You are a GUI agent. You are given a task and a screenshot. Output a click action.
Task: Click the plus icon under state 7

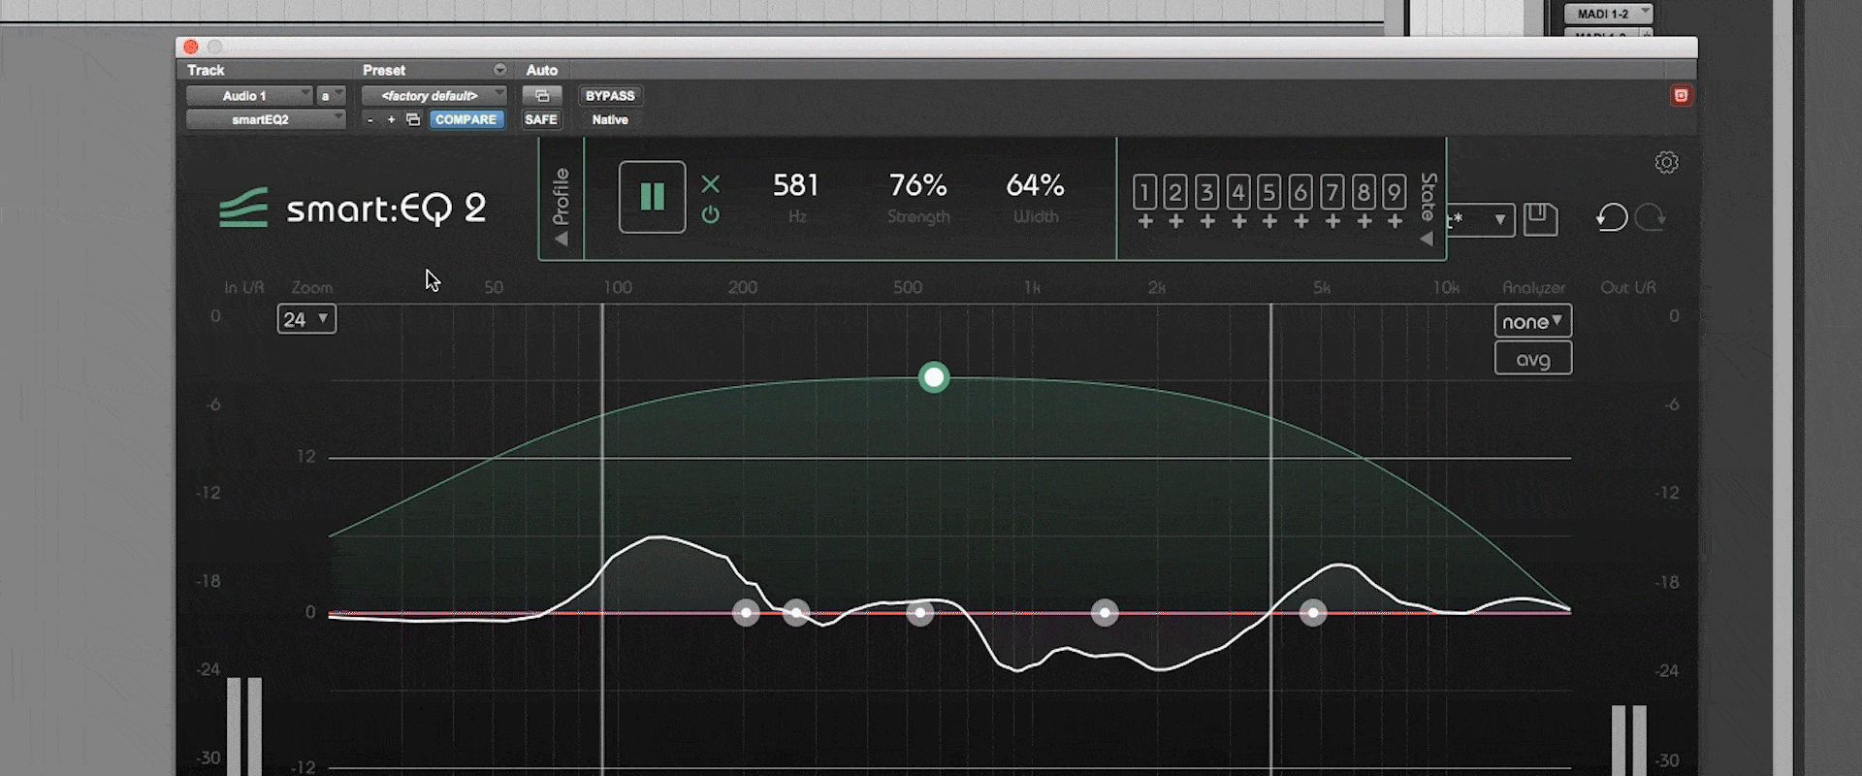[1332, 222]
